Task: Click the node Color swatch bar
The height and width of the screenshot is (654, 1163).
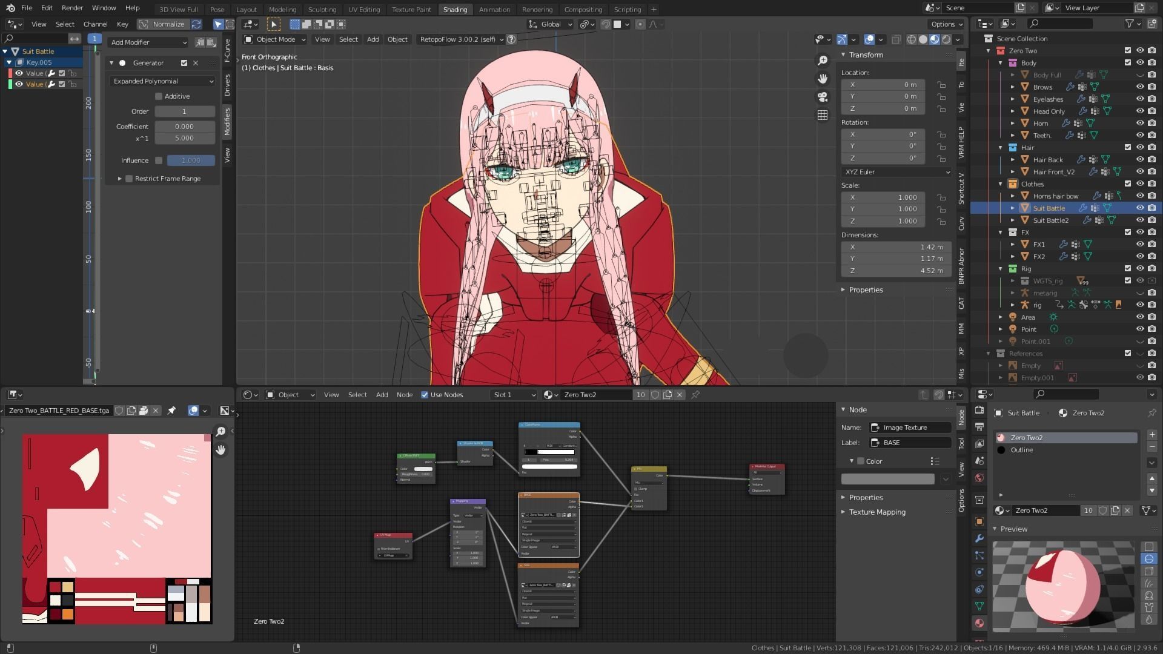Action: click(x=887, y=479)
